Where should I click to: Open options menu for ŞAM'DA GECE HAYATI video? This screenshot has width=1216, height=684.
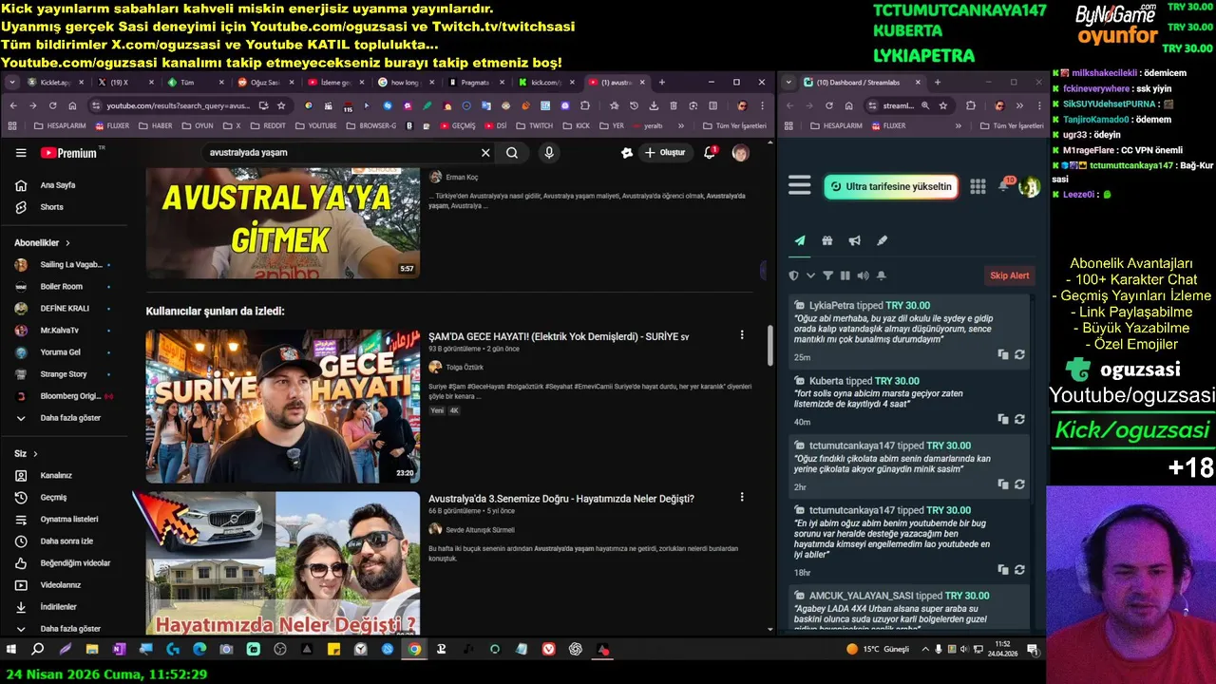(742, 335)
